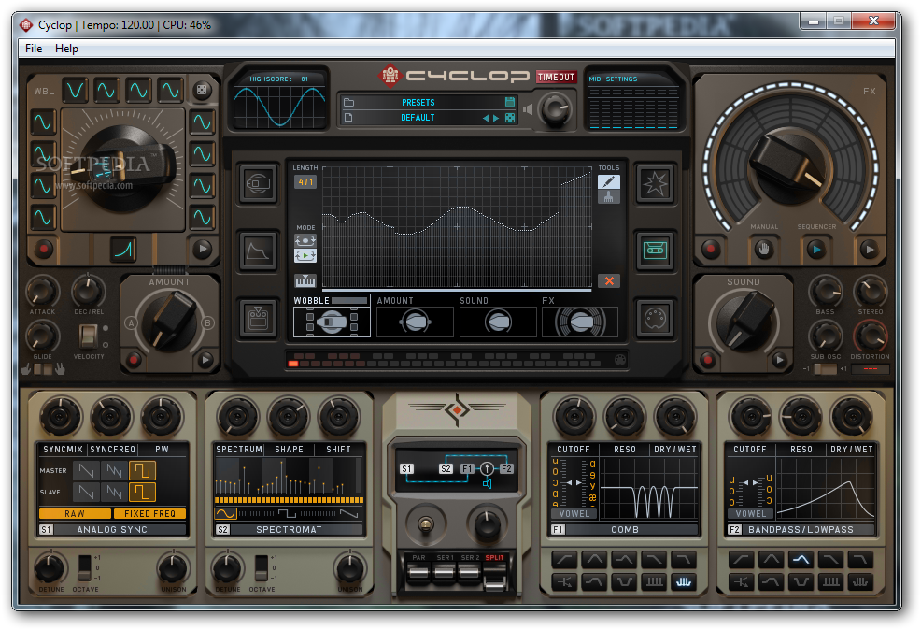Open the F1 COMB filter selector
The image size is (921, 630).
[x=624, y=529]
